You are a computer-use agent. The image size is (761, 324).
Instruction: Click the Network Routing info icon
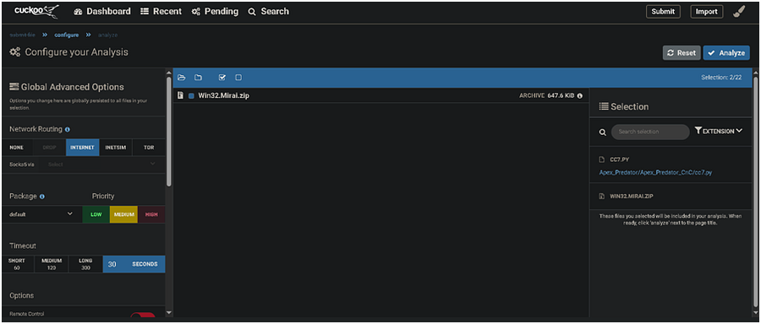point(68,130)
